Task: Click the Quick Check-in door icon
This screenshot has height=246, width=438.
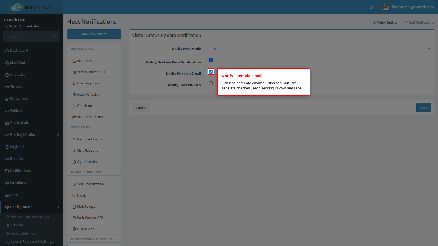Action: click(x=74, y=95)
